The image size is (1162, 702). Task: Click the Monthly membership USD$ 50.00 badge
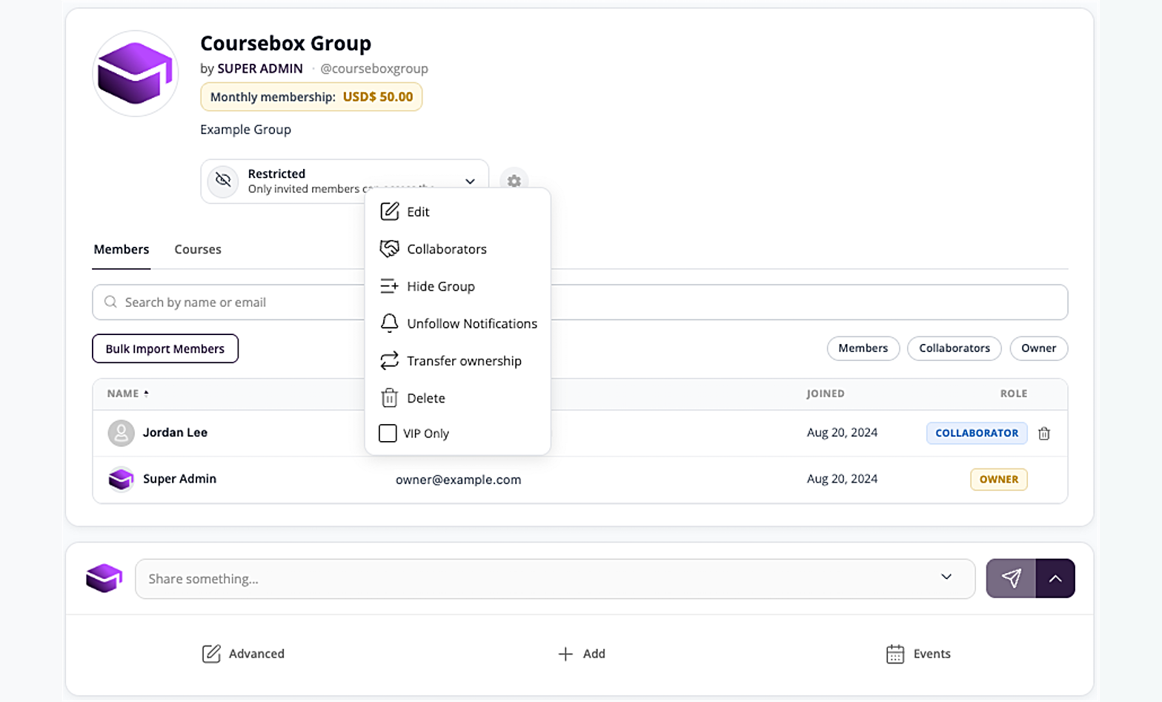pyautogui.click(x=311, y=96)
